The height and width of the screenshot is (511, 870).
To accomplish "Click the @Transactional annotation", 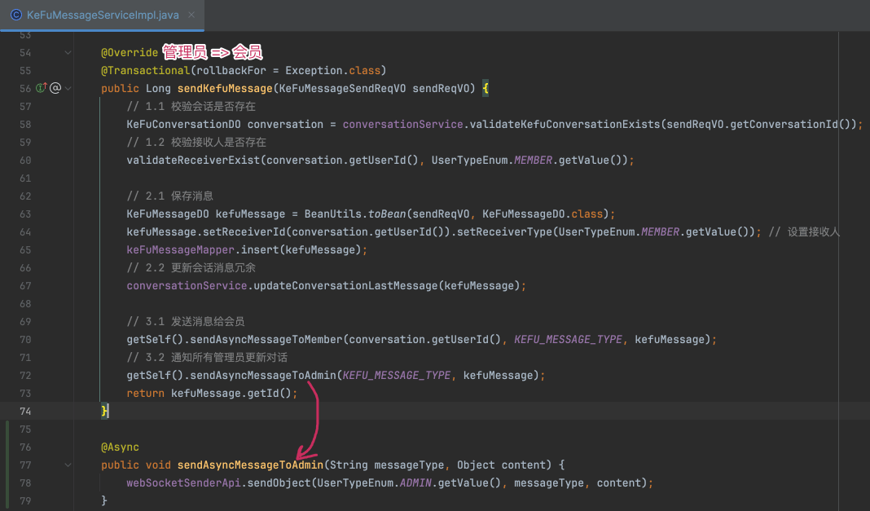I will click(143, 70).
